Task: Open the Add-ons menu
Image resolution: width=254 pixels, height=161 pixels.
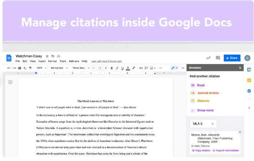Action: pos(74,61)
